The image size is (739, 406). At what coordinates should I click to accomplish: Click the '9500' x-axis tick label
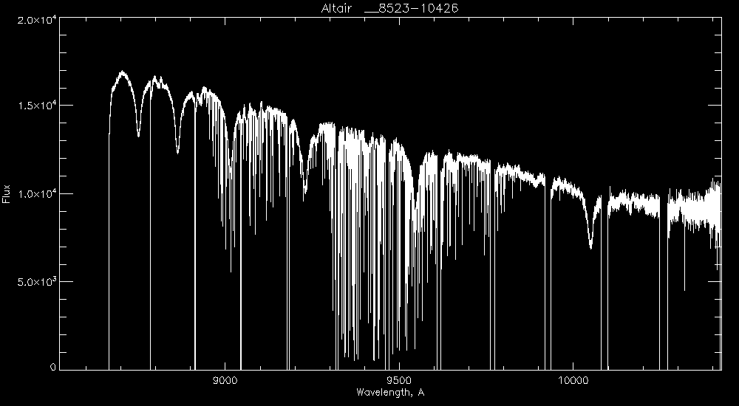[x=399, y=381]
